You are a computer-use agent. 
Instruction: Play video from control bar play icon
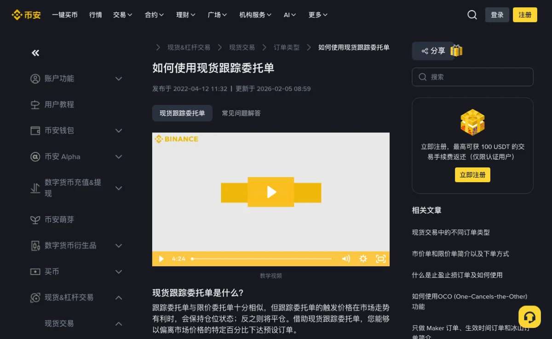coord(161,259)
